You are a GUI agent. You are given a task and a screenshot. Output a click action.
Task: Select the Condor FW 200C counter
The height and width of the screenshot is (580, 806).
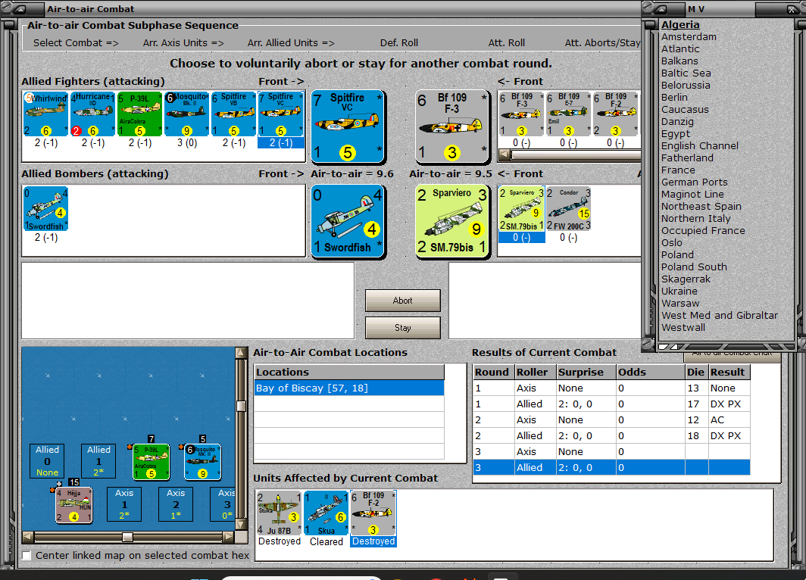(x=568, y=208)
